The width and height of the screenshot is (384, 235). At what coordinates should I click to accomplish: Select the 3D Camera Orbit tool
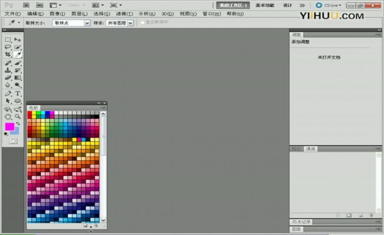pyautogui.click(x=17, y=109)
